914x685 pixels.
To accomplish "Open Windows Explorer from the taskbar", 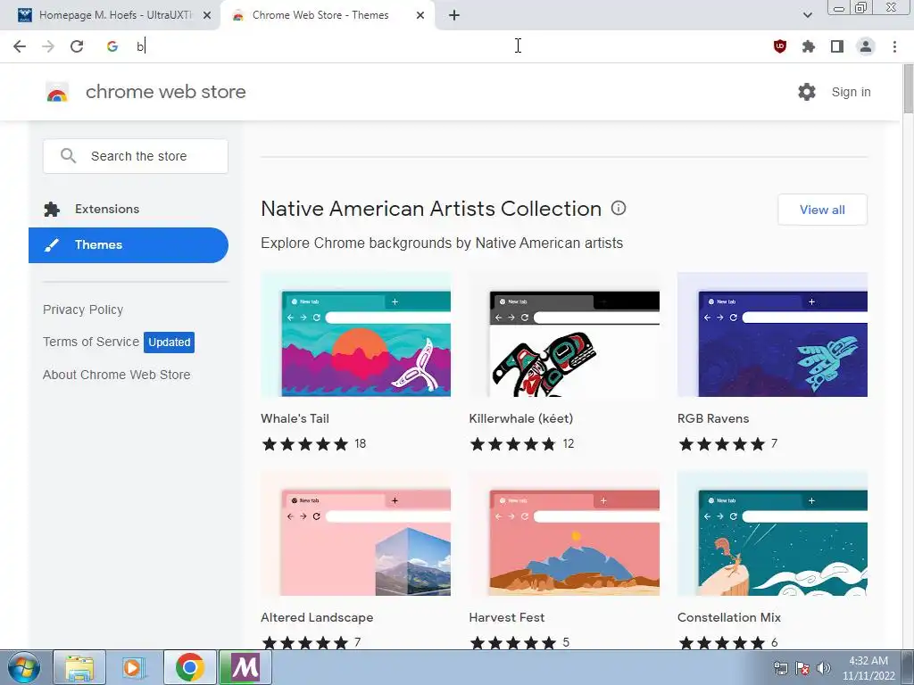I will [x=79, y=667].
